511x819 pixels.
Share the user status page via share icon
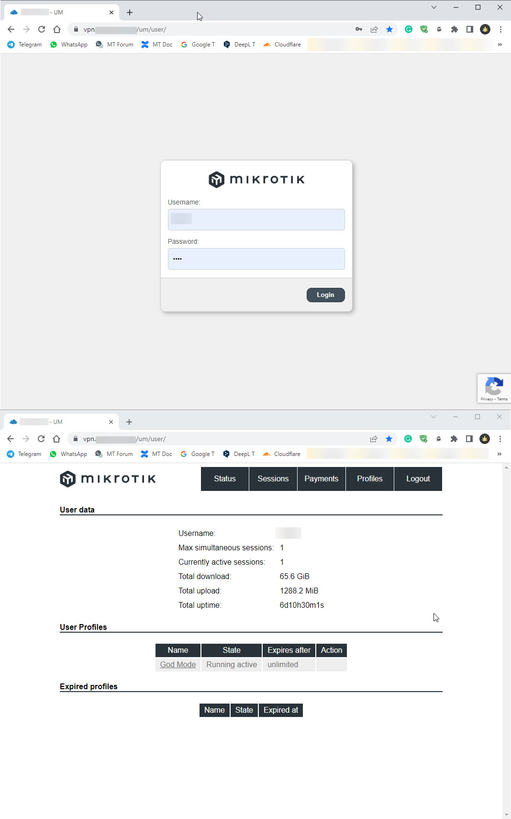click(374, 439)
